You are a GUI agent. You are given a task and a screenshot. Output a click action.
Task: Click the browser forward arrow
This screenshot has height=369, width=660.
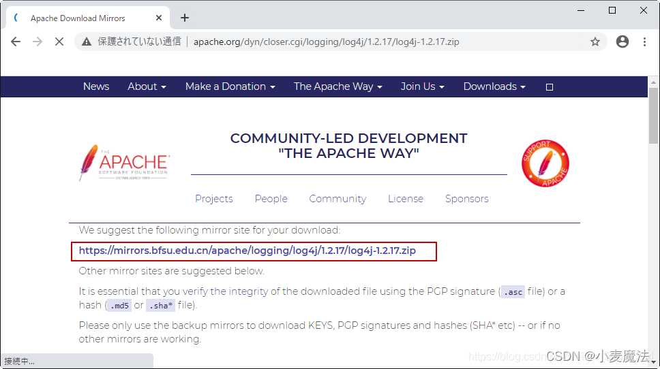click(37, 42)
